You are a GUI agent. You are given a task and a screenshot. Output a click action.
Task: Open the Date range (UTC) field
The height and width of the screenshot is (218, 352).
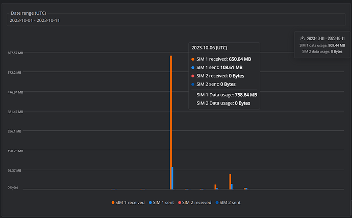[176, 20]
